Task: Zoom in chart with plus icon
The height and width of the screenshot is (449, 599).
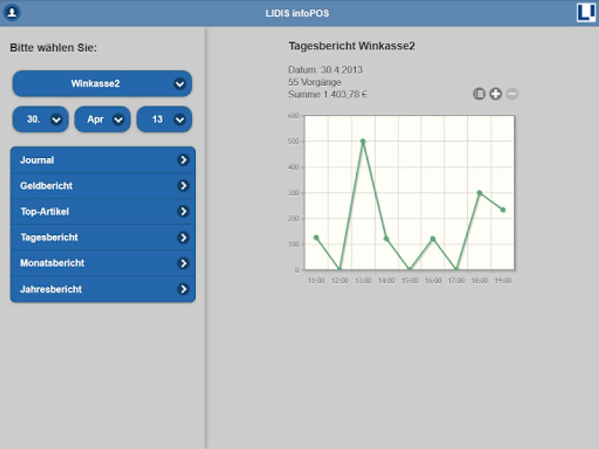Action: [x=495, y=93]
